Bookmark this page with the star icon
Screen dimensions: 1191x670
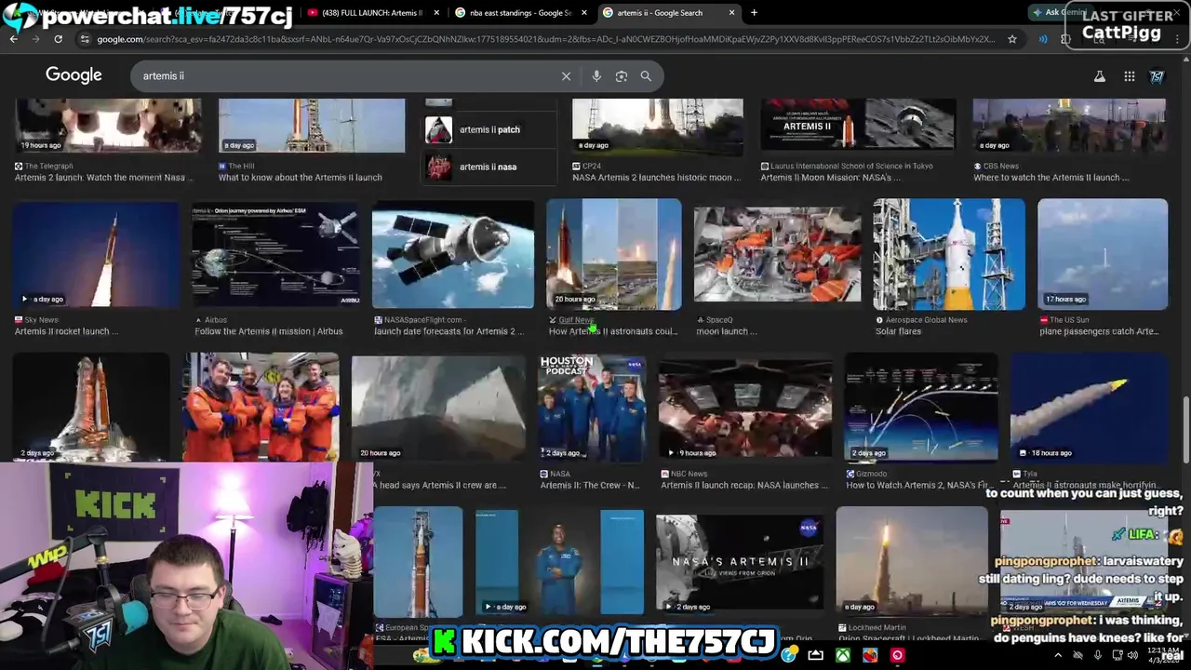1012,39
